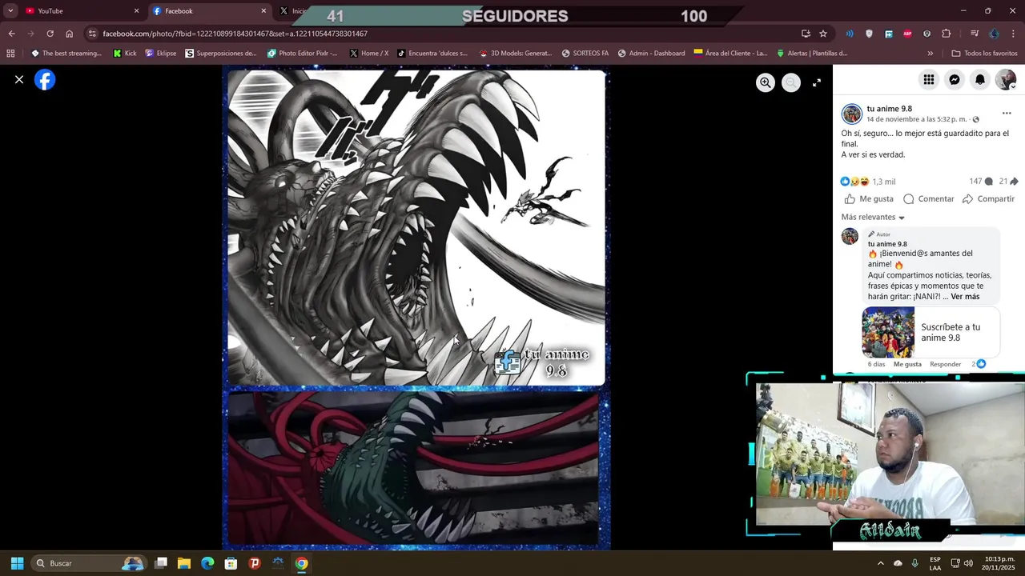Like the post with Me gusta

pos(869,199)
